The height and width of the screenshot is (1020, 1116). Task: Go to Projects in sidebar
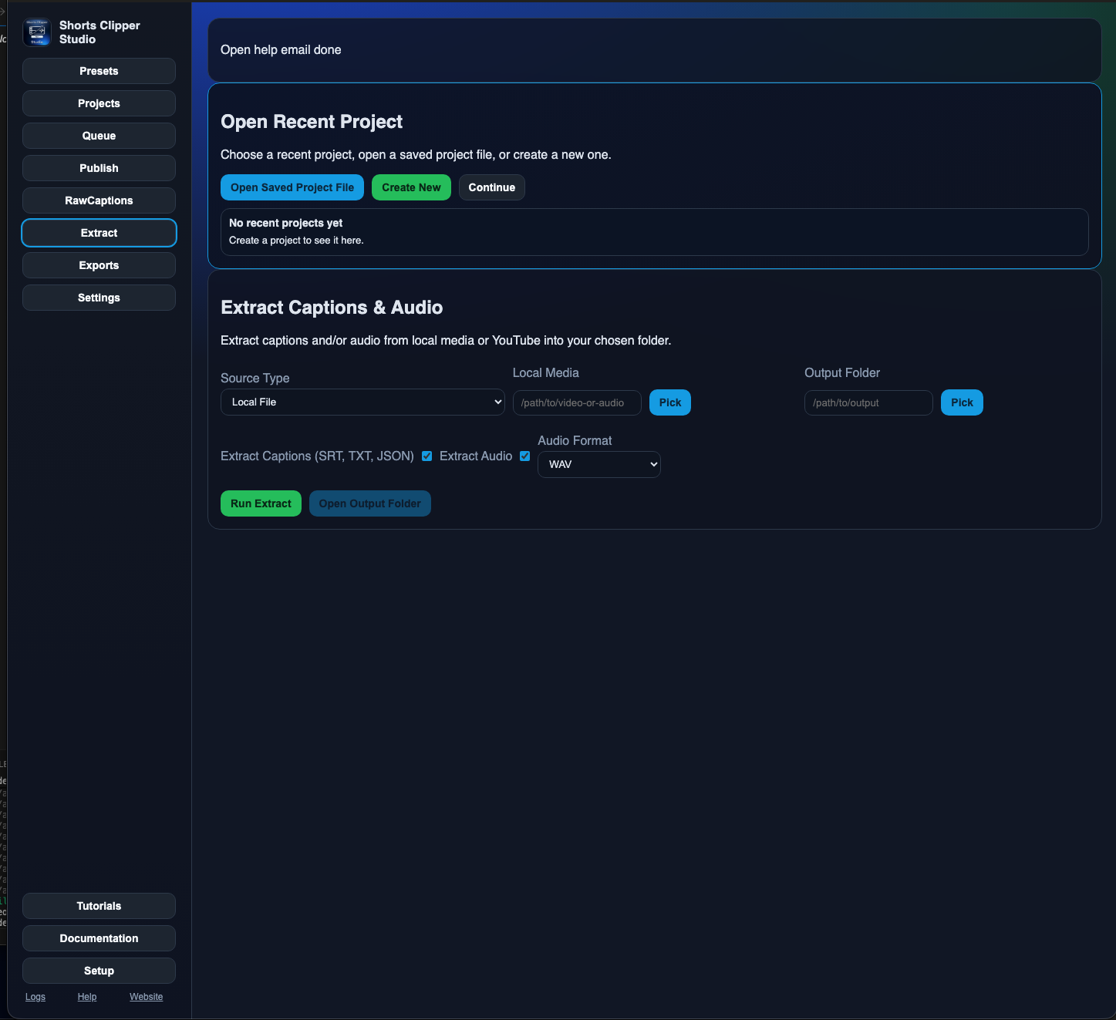[99, 103]
